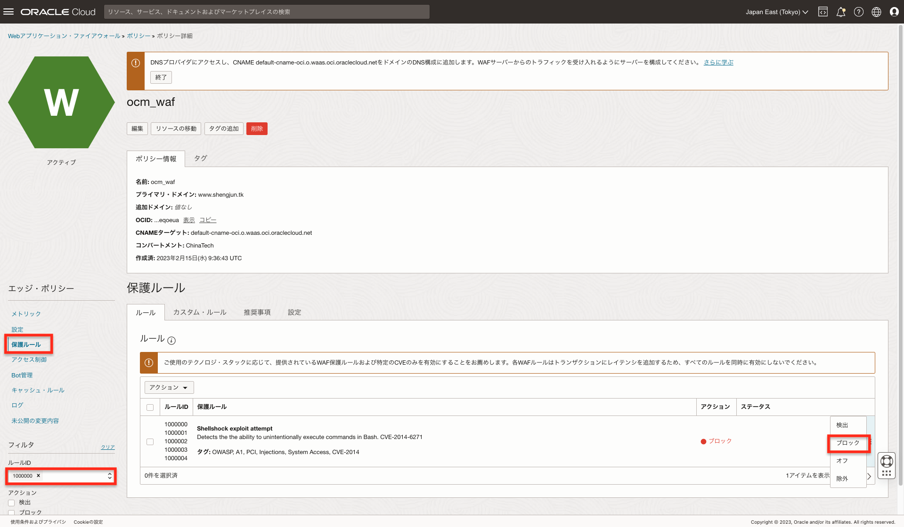Image resolution: width=904 pixels, height=527 pixels.
Task: Click the ステータス column header
Action: point(756,407)
